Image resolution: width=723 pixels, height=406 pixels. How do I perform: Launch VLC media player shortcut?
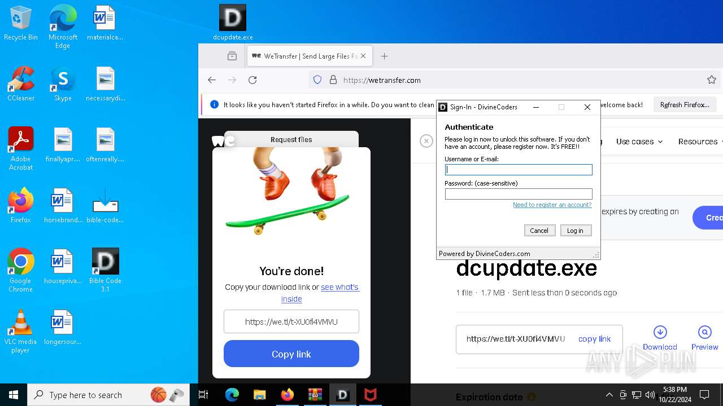pyautogui.click(x=21, y=332)
